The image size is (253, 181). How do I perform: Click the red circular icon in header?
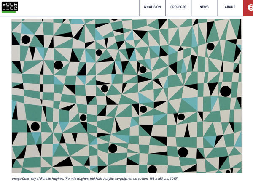(x=249, y=7)
